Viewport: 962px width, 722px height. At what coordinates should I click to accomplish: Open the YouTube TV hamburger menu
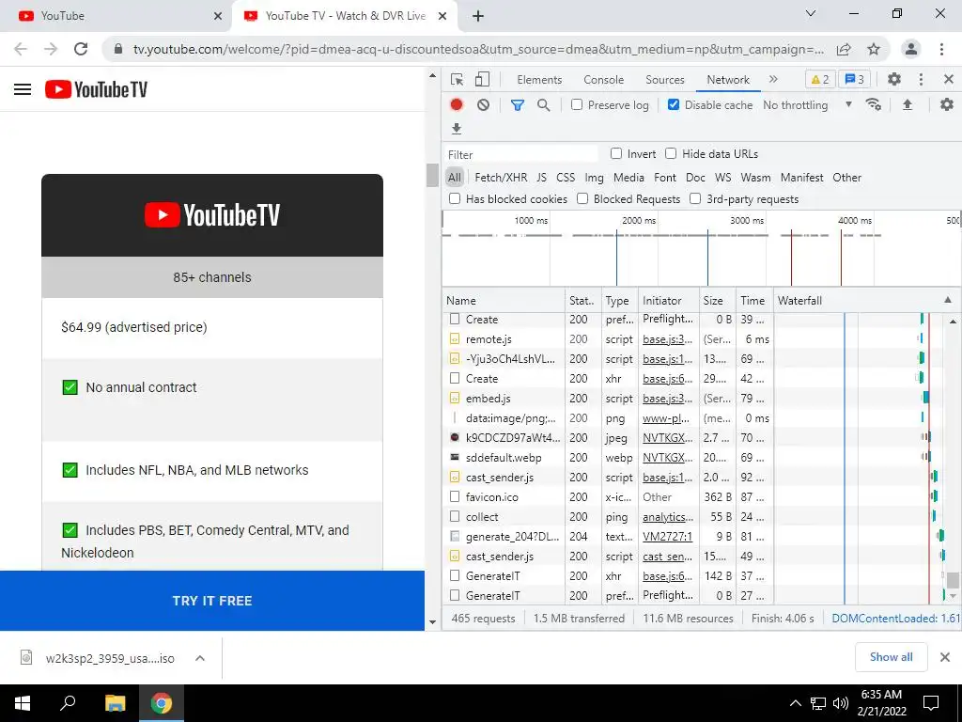(x=23, y=89)
